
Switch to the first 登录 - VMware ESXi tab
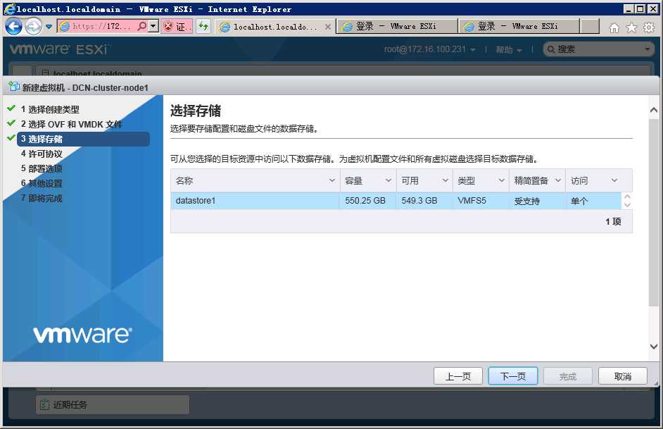click(397, 26)
